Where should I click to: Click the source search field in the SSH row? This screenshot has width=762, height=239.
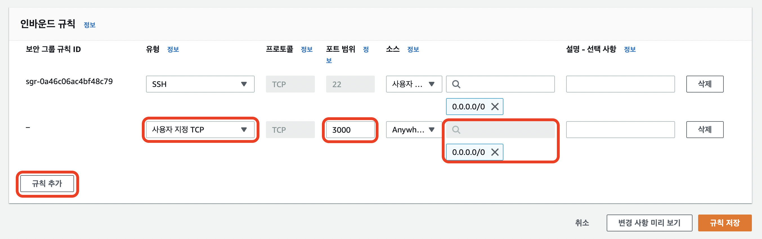click(x=500, y=84)
